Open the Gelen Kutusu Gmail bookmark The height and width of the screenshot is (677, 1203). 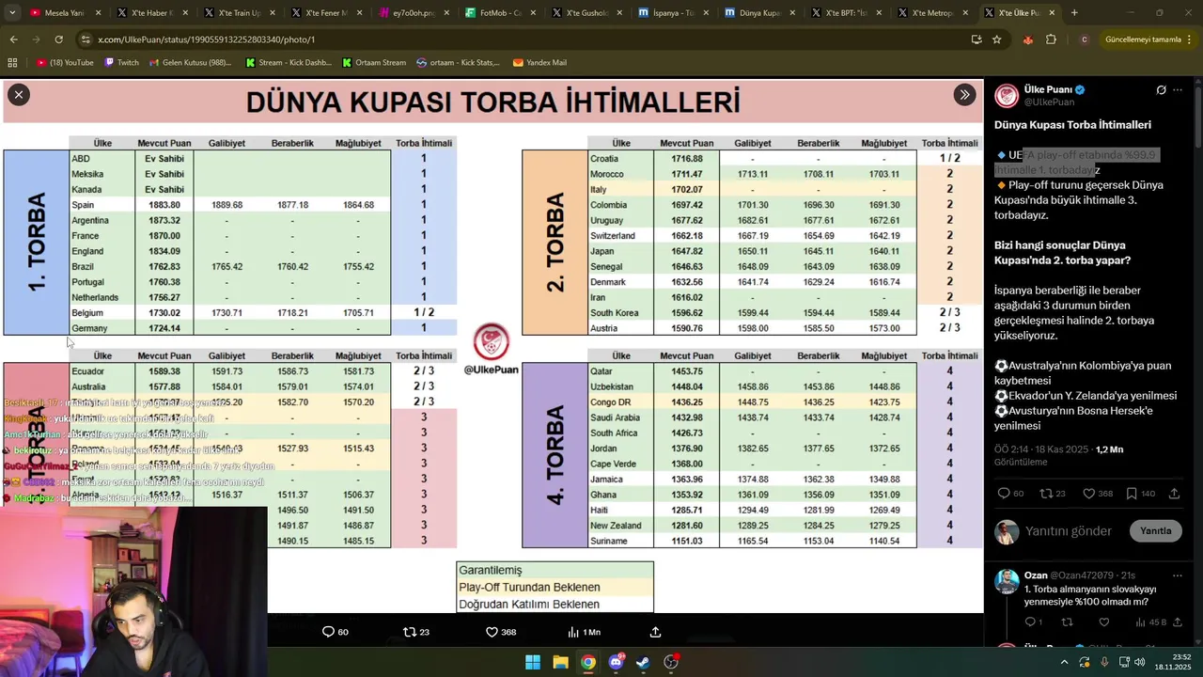click(189, 63)
